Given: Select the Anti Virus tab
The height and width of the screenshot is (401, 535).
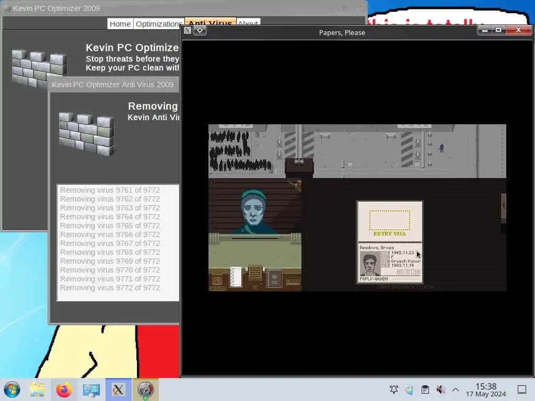Looking at the screenshot, I should (210, 23).
